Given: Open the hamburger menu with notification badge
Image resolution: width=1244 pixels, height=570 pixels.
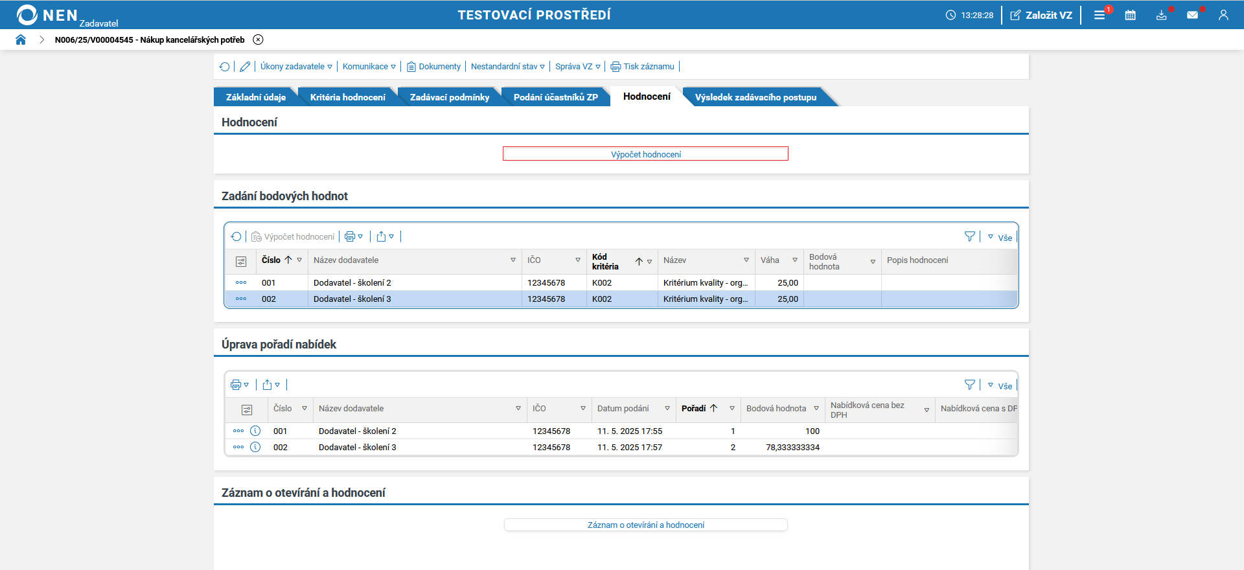Looking at the screenshot, I should pyautogui.click(x=1100, y=15).
